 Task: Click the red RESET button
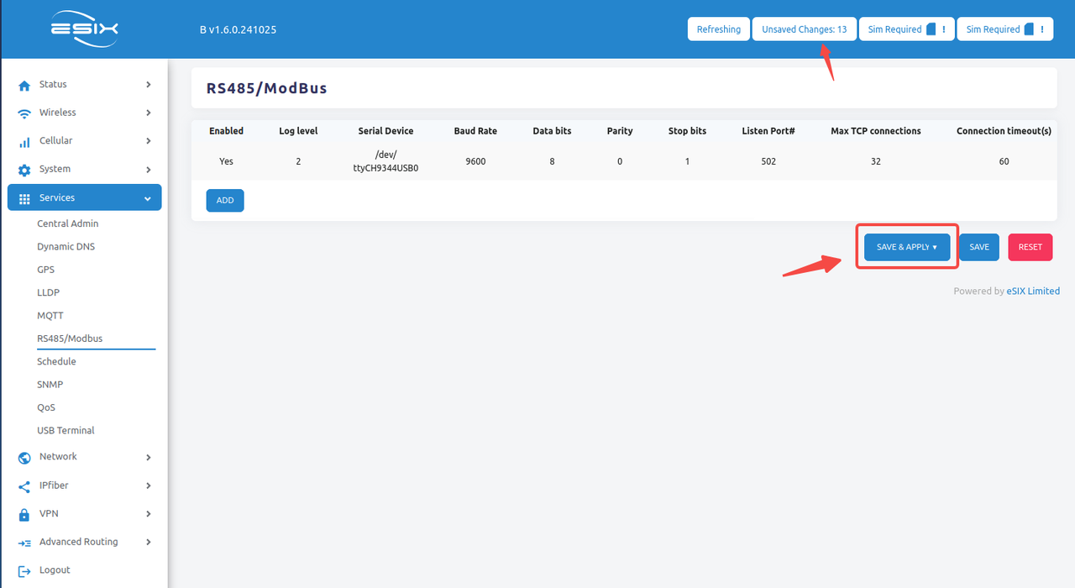pyautogui.click(x=1030, y=247)
